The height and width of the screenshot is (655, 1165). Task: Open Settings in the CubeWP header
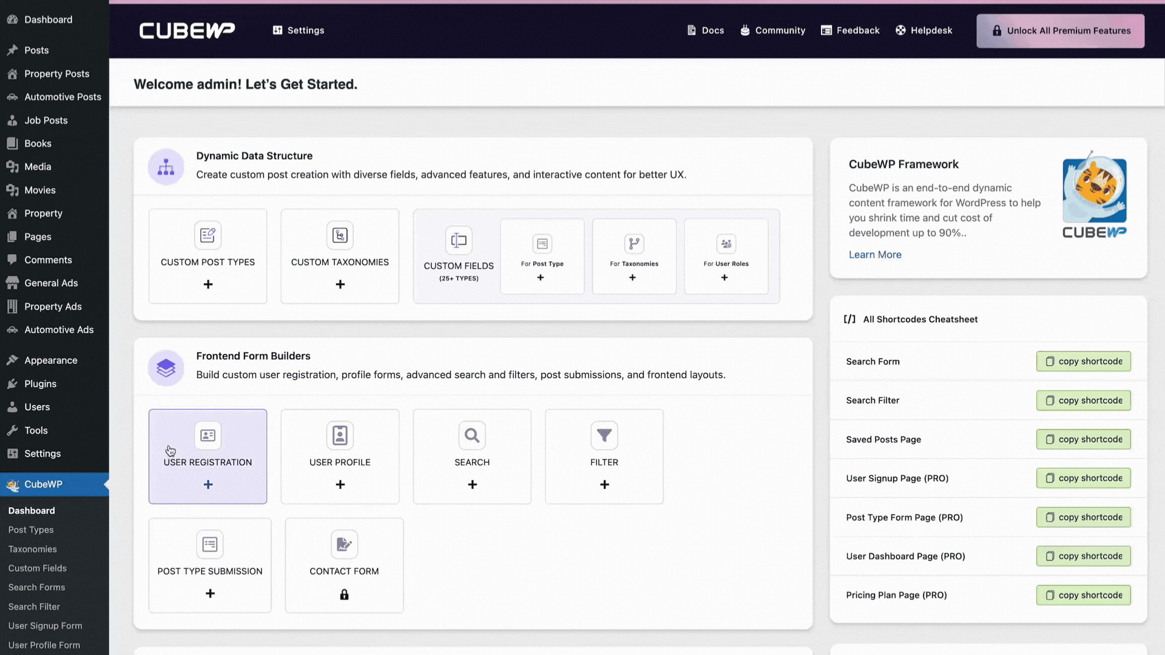click(x=299, y=30)
